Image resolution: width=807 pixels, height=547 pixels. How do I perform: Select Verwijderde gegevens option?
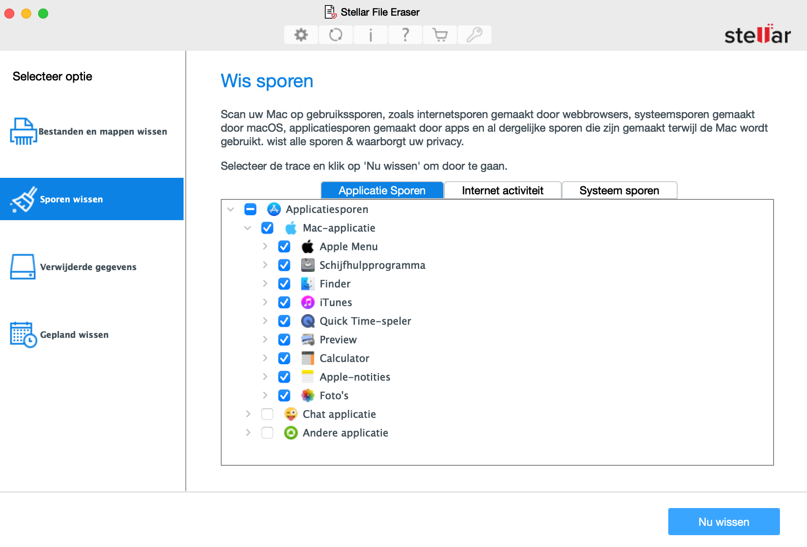[92, 267]
